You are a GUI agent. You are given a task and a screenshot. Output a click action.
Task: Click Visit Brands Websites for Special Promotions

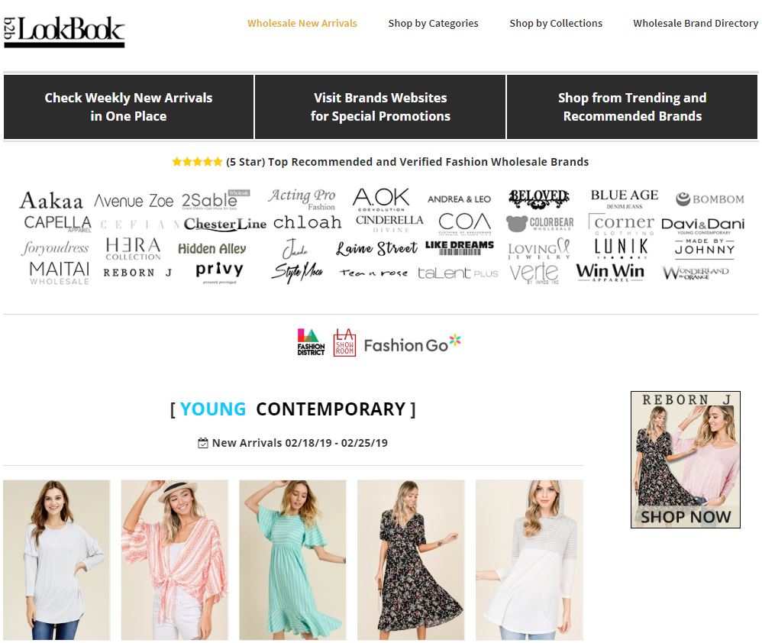(380, 107)
